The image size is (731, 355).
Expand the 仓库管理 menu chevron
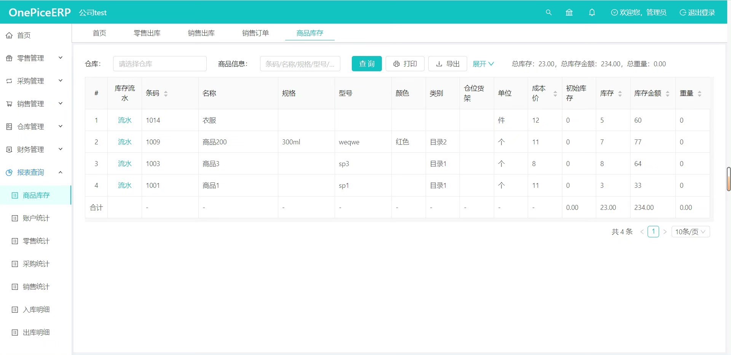point(60,126)
